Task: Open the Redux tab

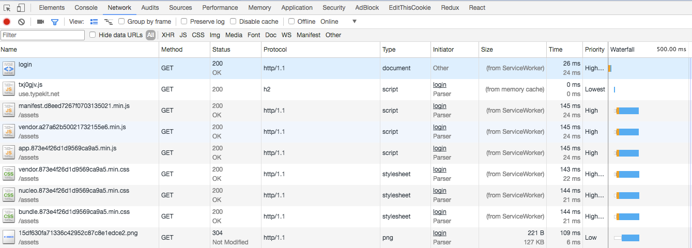Action: click(x=450, y=8)
